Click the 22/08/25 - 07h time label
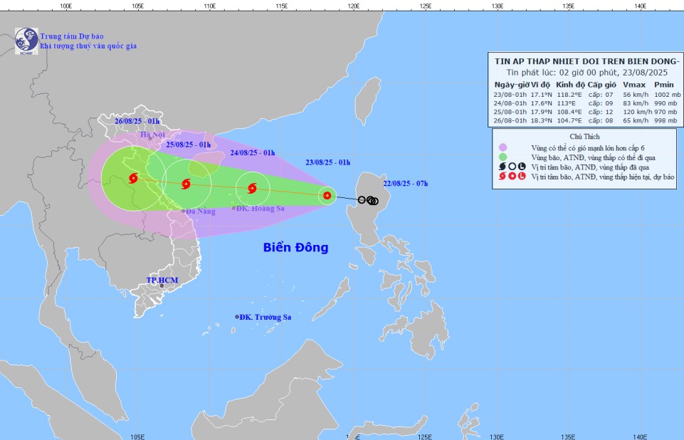This screenshot has height=440, width=684. click(x=404, y=183)
